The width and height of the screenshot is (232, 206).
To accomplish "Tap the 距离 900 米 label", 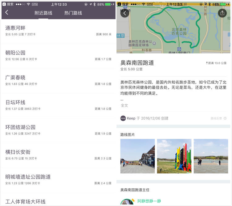I will (104, 34).
